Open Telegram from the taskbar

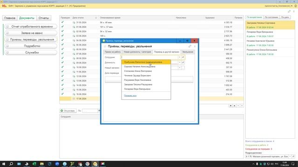point(65,164)
